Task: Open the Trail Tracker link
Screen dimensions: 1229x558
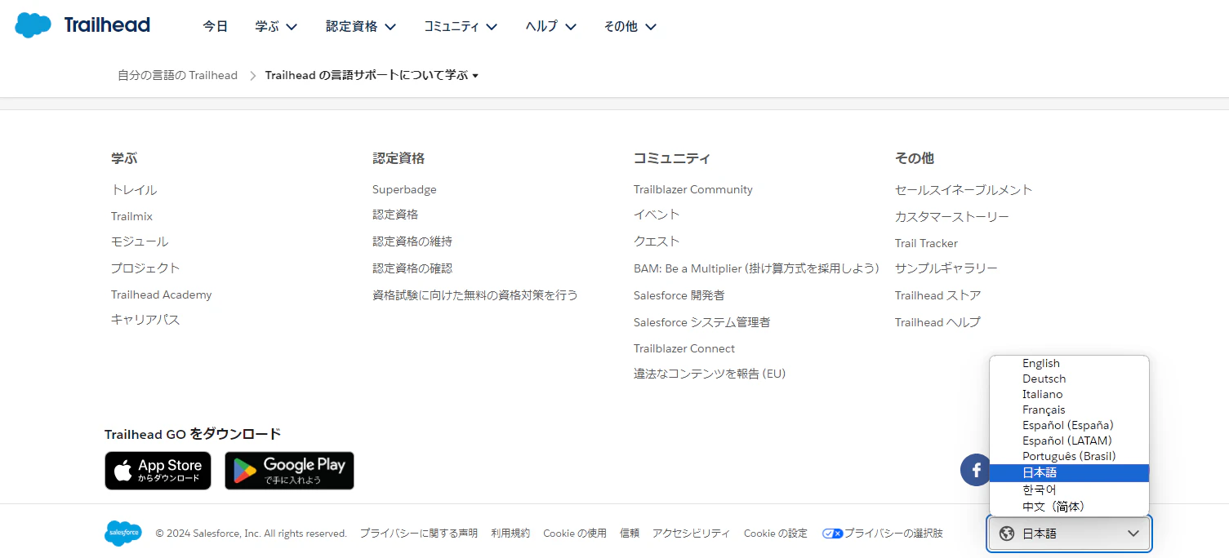Action: (x=926, y=243)
